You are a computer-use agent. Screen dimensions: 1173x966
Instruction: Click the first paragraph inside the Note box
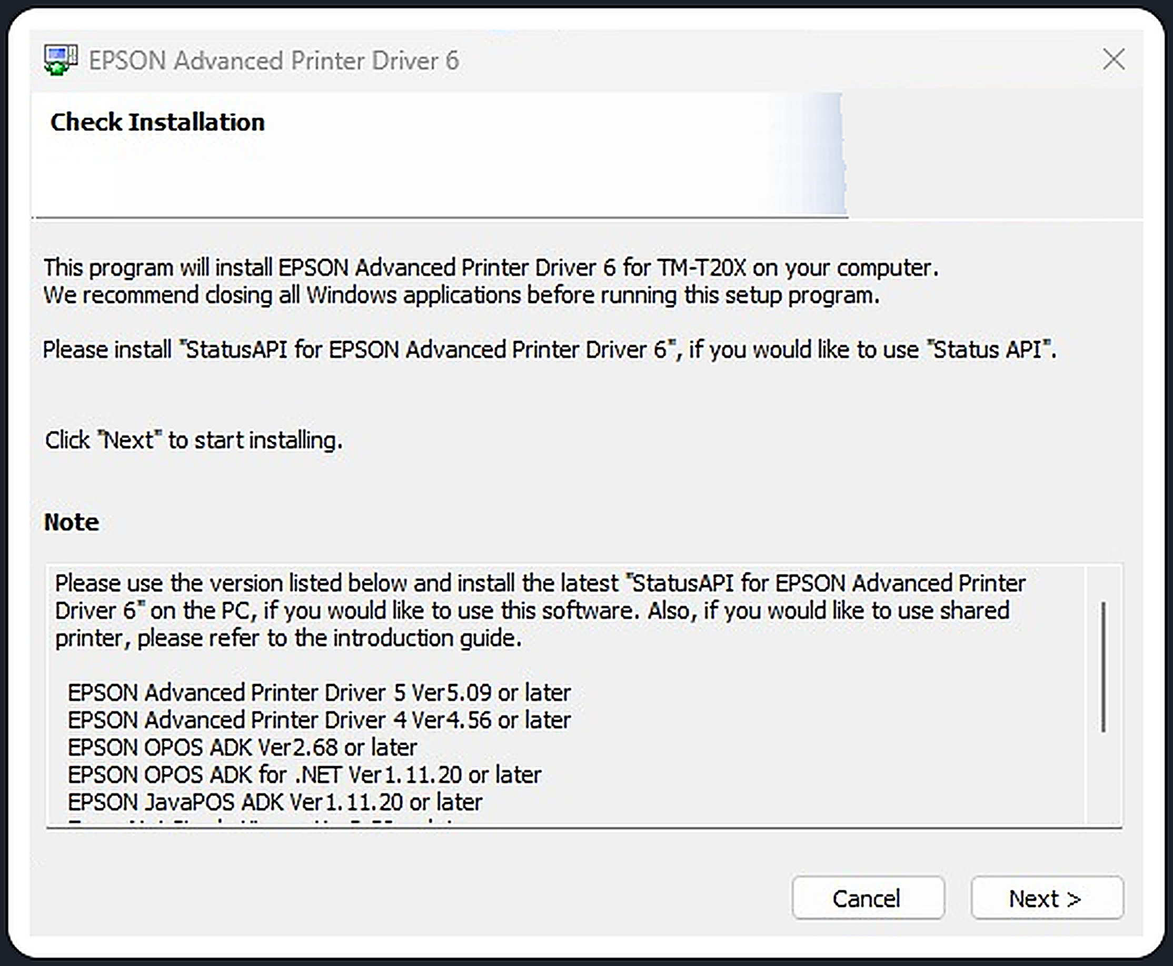tap(540, 611)
